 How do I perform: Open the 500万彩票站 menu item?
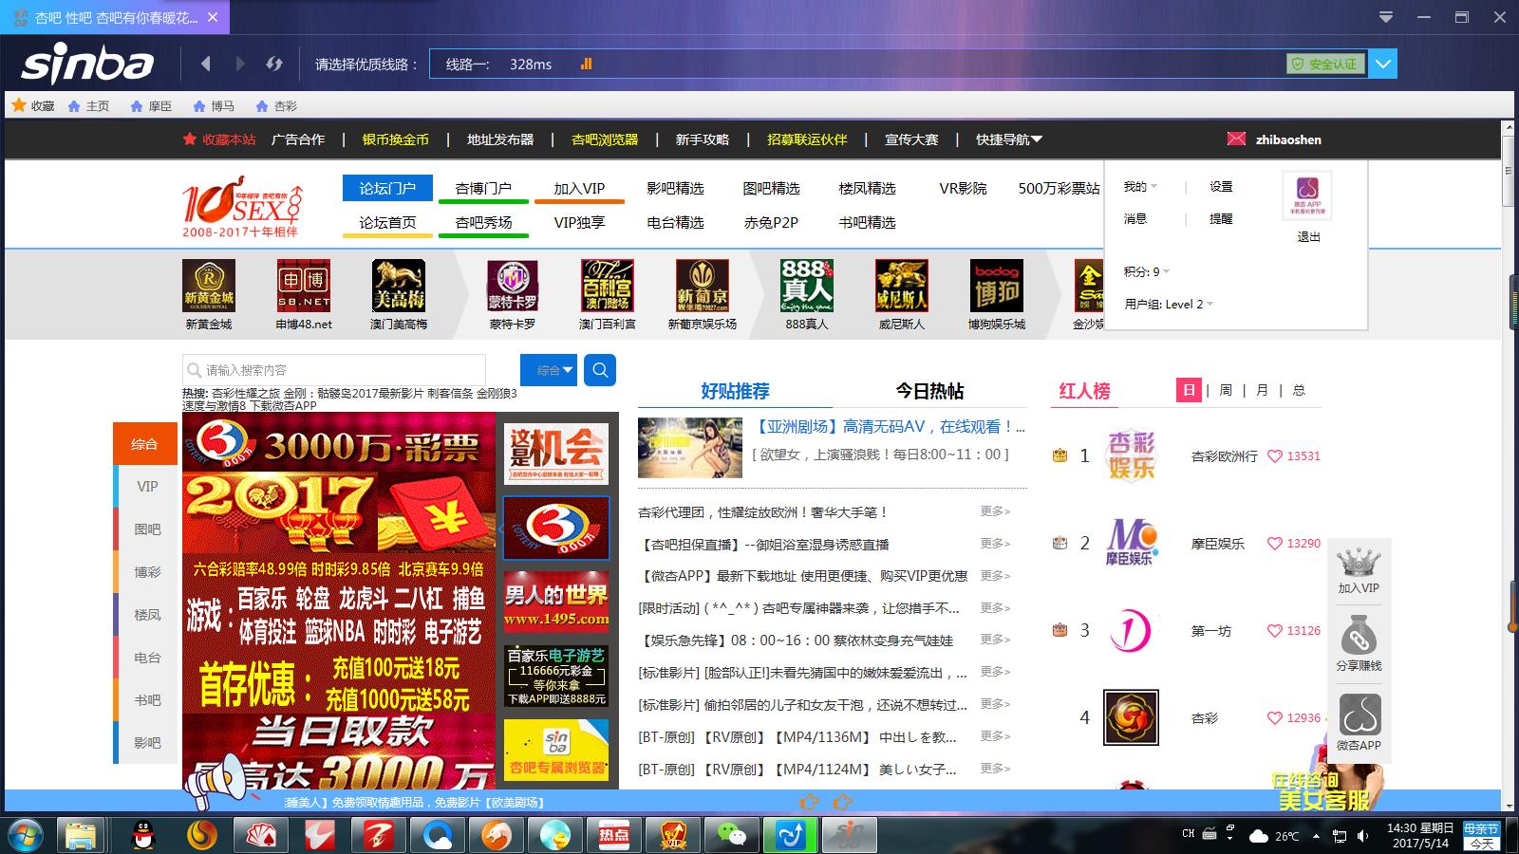(x=1059, y=188)
